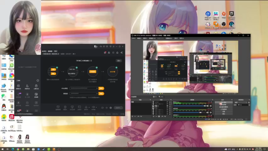
Task: Open the red NetEase Cloud Music desktop icon
Action: point(12,117)
